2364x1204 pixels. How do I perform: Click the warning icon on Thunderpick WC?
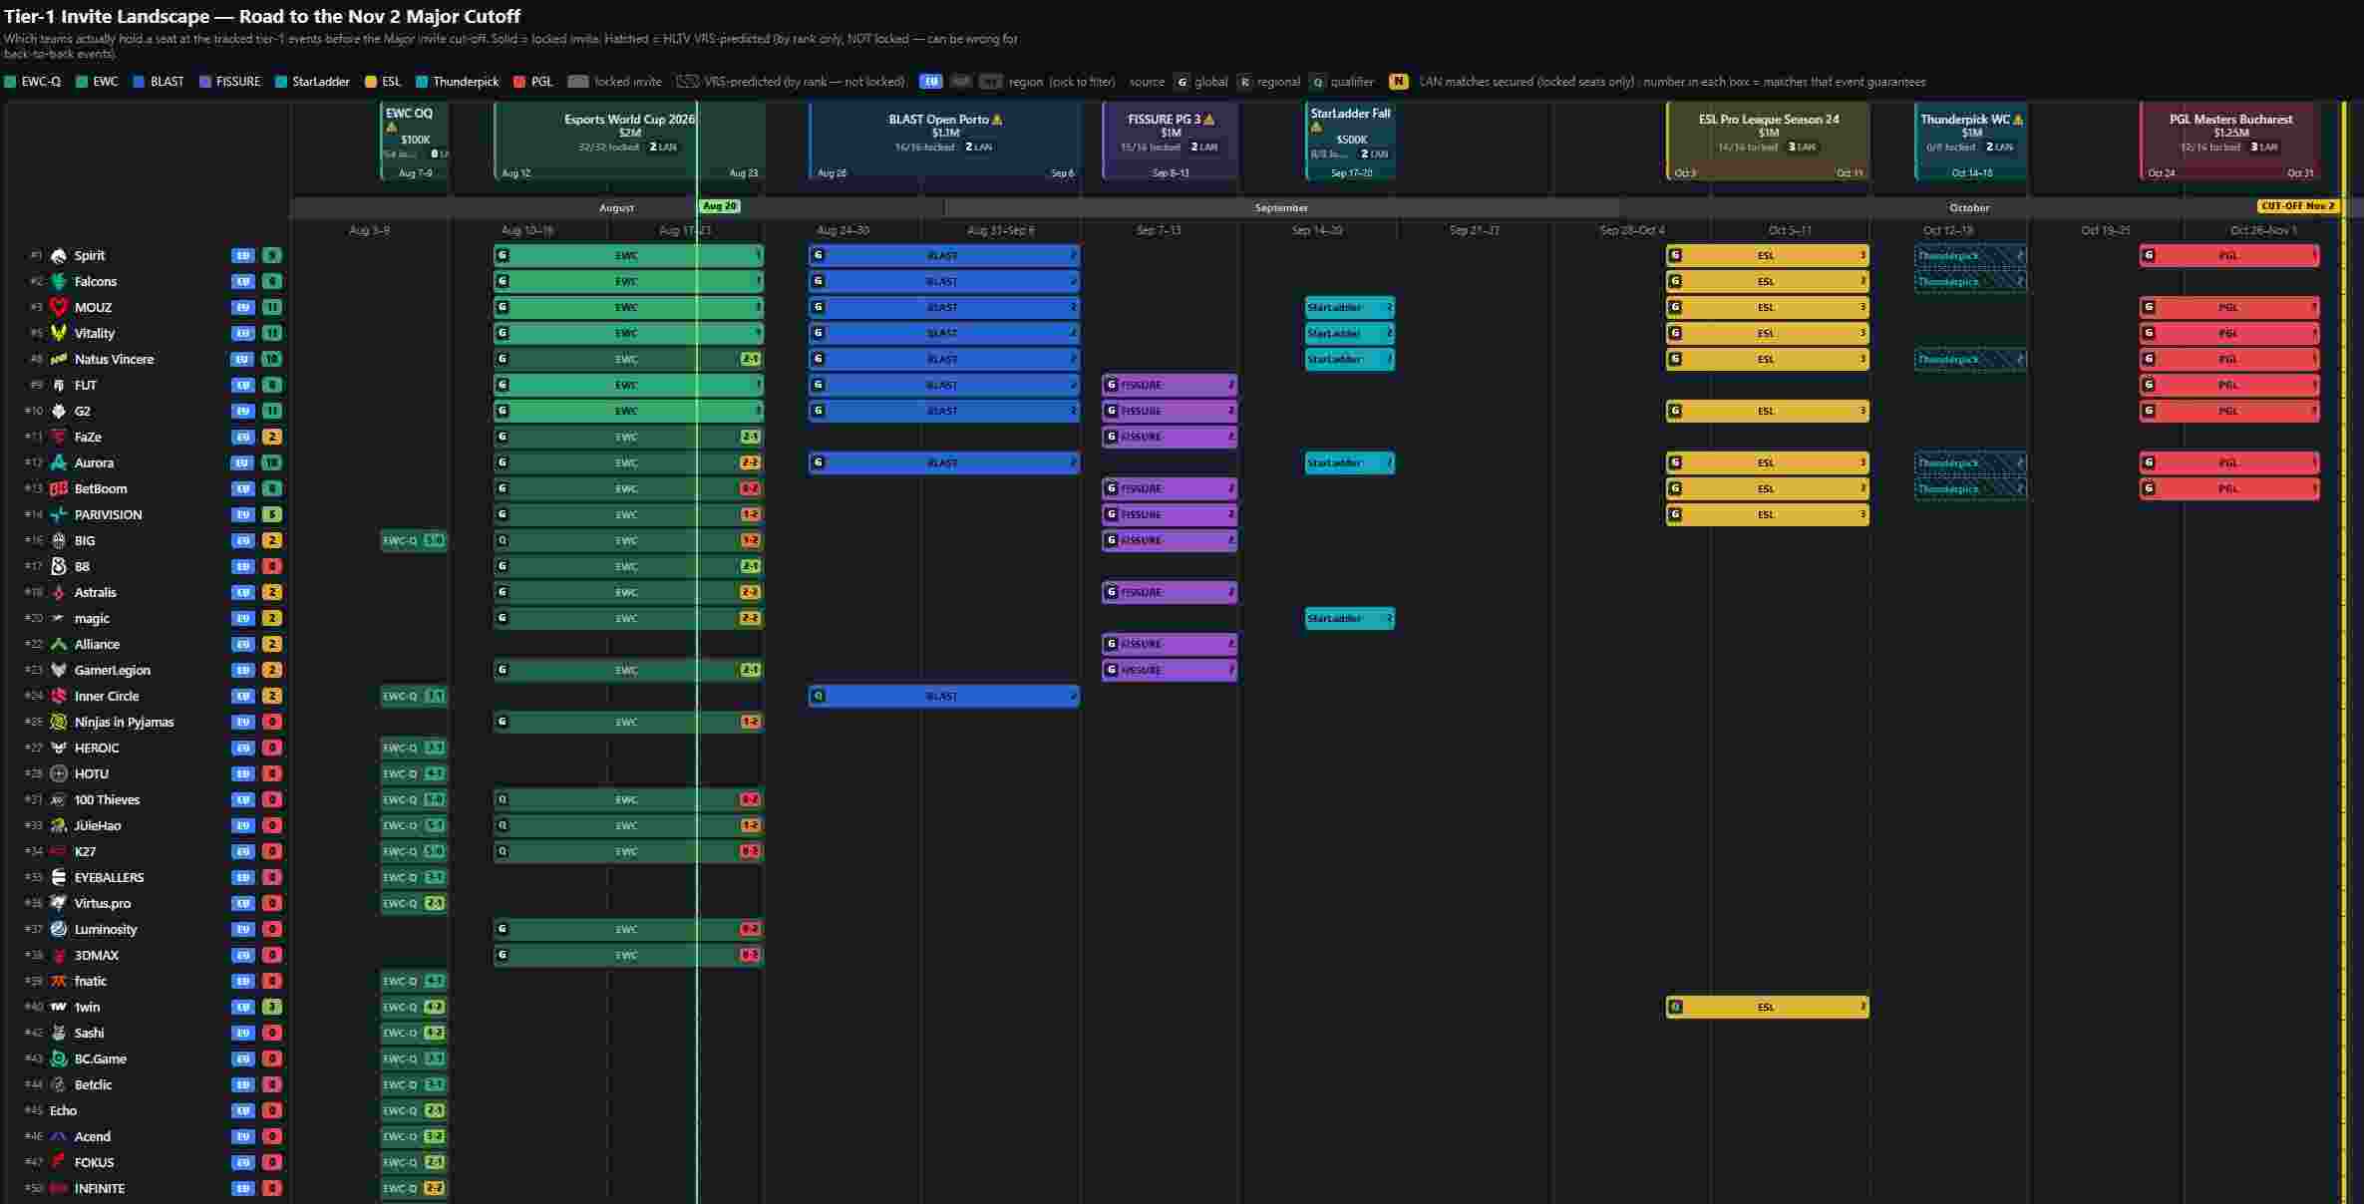coord(2018,120)
